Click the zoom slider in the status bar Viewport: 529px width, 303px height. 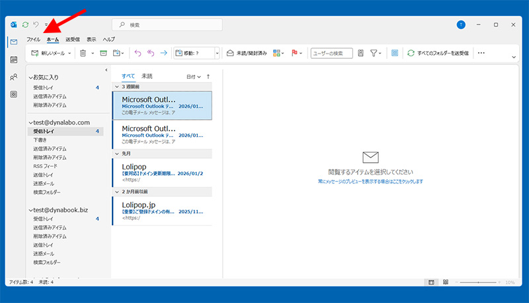coord(479,282)
